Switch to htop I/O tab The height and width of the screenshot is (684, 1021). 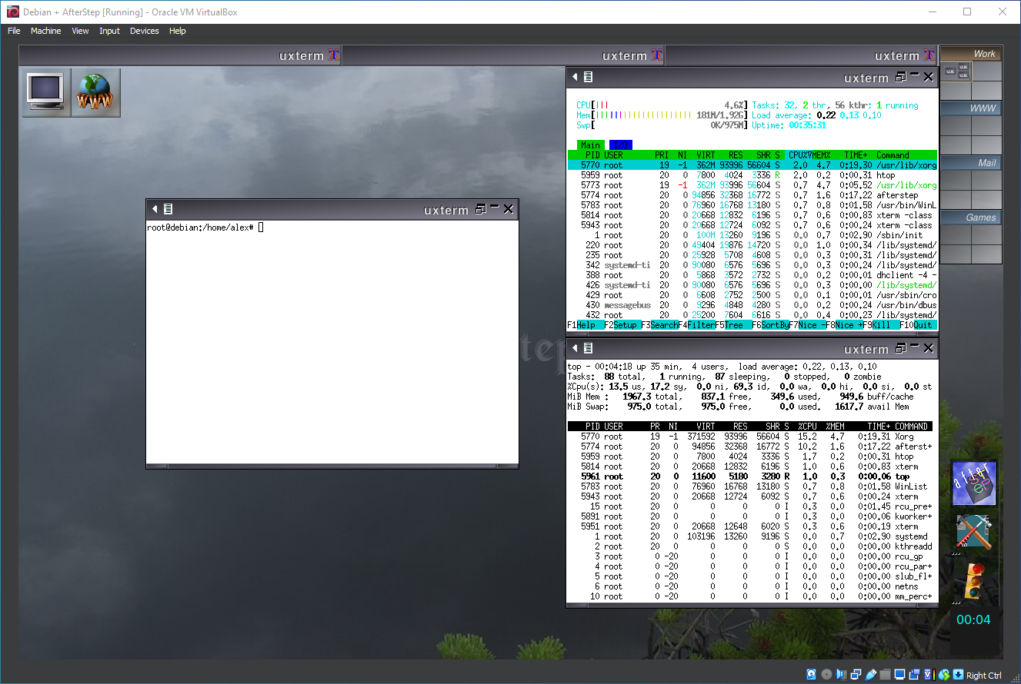click(x=620, y=144)
